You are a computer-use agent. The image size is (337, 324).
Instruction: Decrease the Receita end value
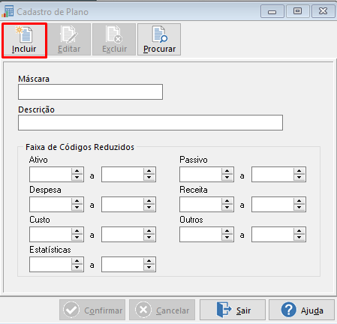click(x=299, y=208)
